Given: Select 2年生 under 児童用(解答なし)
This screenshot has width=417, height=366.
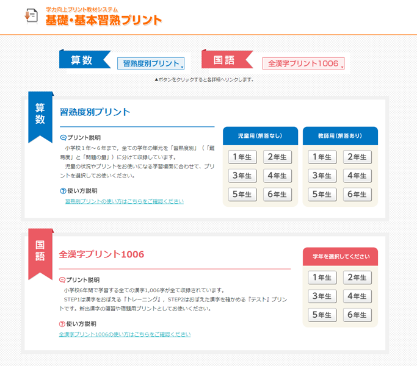Looking at the screenshot, I should click(x=277, y=157).
